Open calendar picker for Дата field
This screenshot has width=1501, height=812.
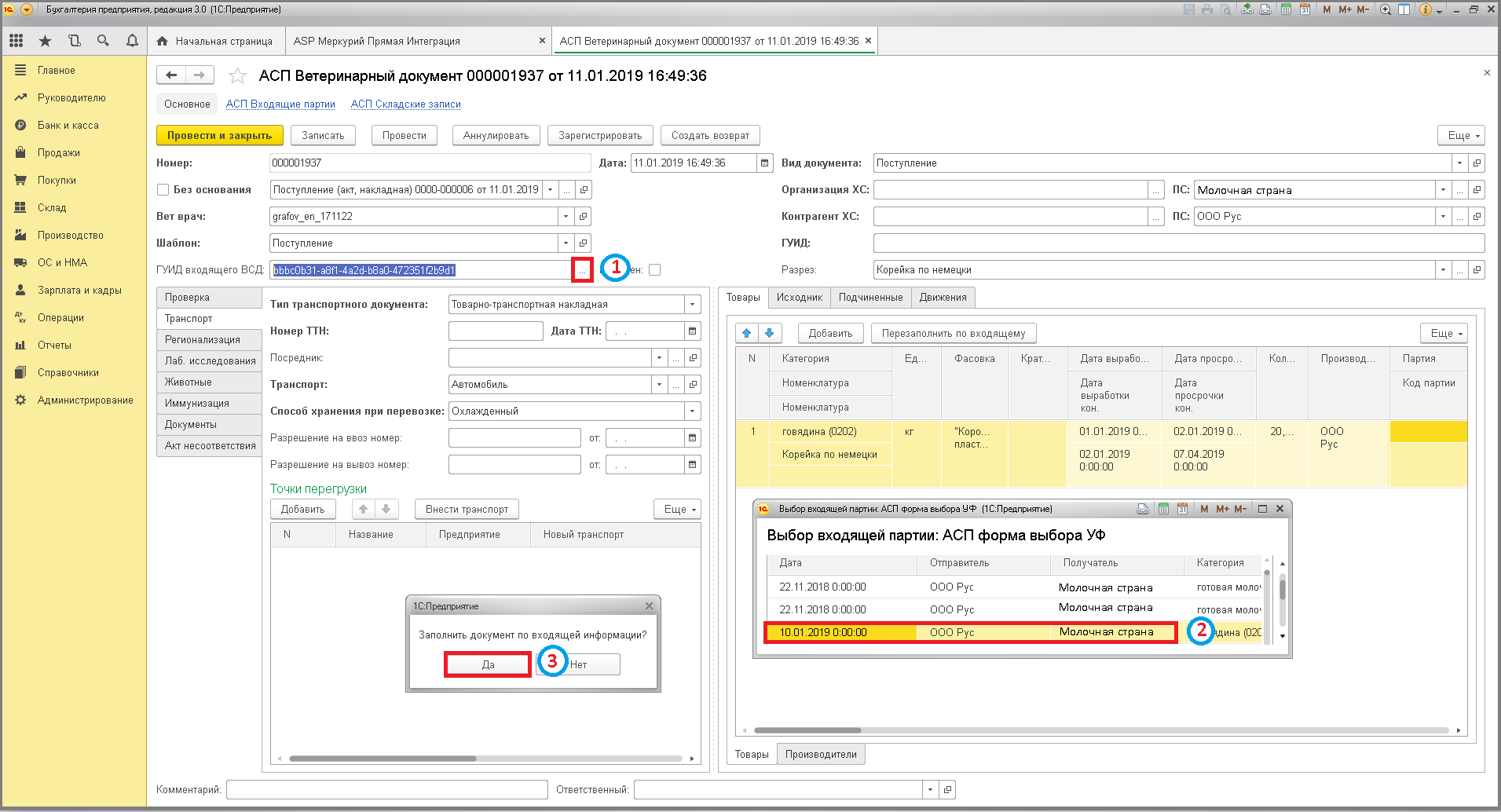pyautogui.click(x=765, y=163)
